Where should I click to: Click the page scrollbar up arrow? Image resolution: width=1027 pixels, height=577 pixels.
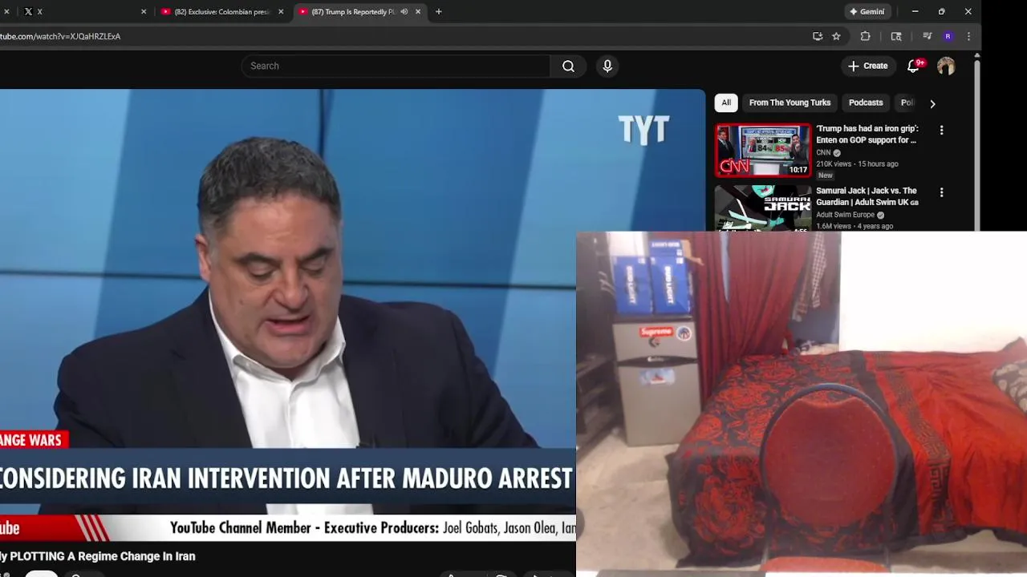point(976,56)
